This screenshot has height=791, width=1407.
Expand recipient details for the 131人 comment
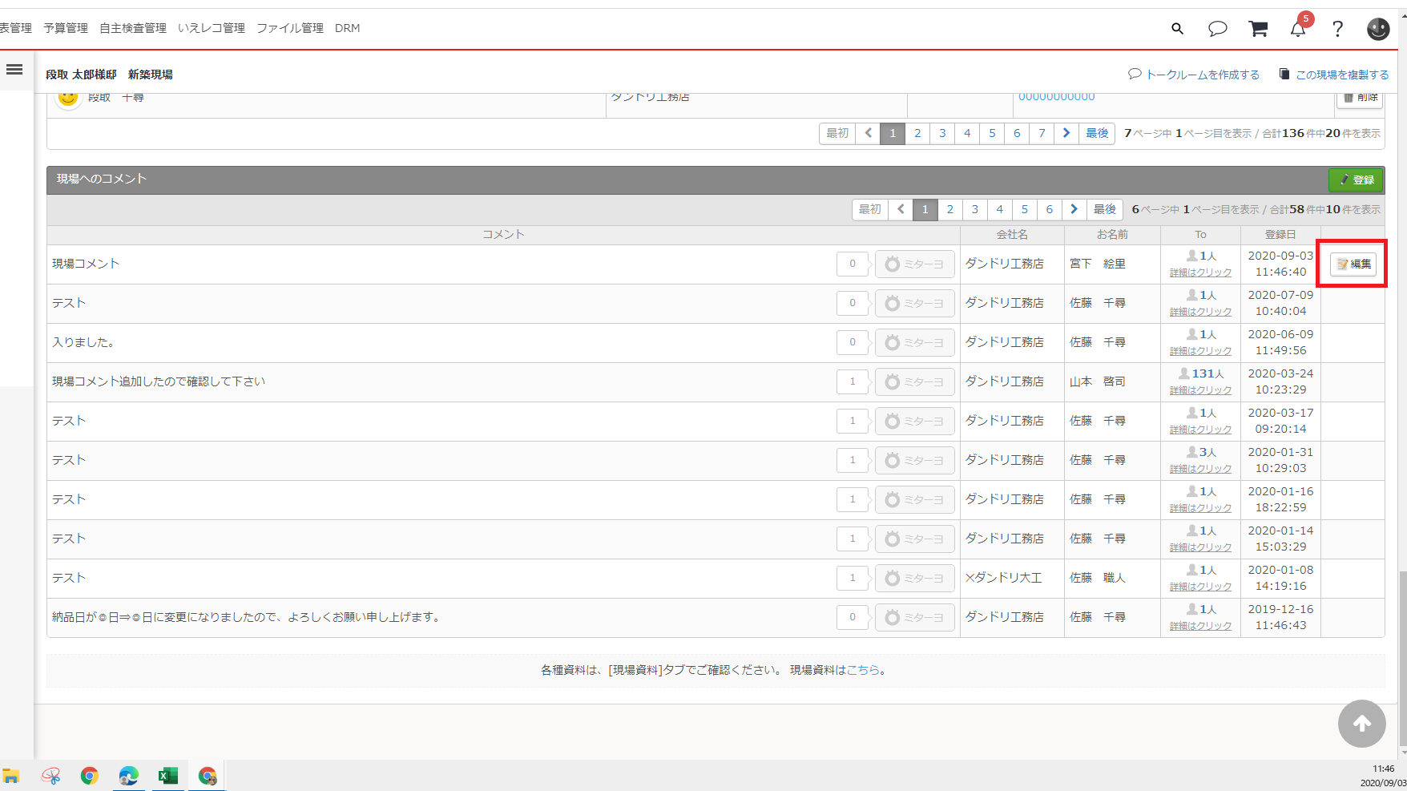[x=1200, y=390]
